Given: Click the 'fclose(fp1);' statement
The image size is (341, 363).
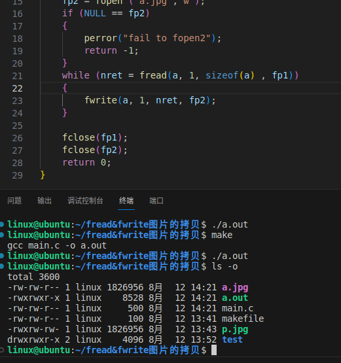Looking at the screenshot, I should point(95,138).
